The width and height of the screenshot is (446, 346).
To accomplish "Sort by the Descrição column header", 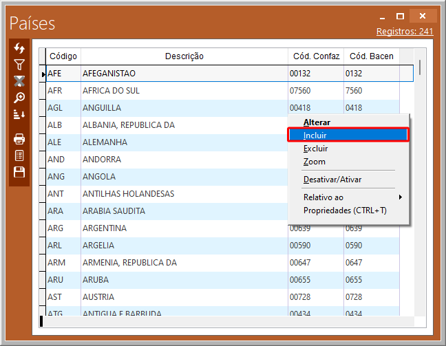I will pyautogui.click(x=184, y=56).
